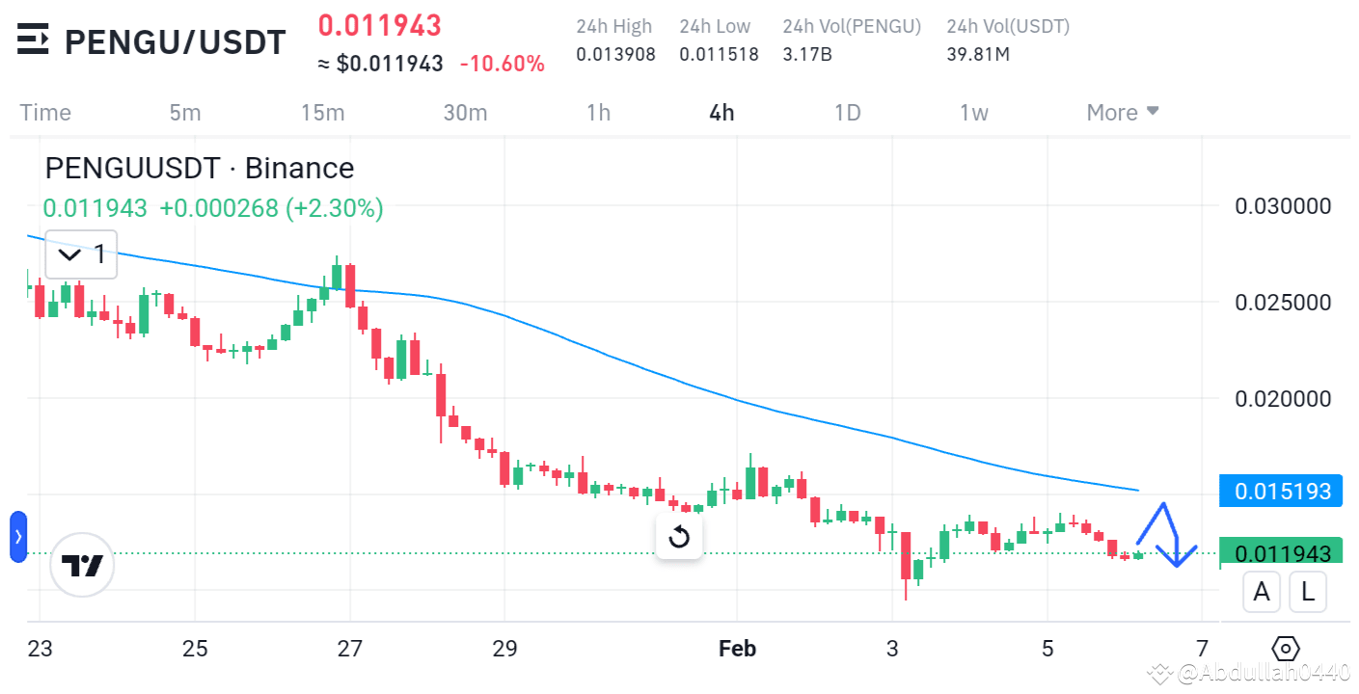Click the A alert button below the price
The height and width of the screenshot is (694, 1359).
click(x=1262, y=591)
